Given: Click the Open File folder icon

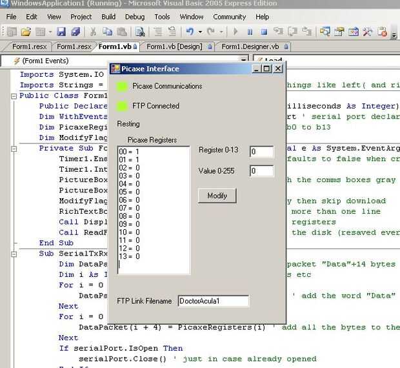Looking at the screenshot, I should click(x=26, y=31).
